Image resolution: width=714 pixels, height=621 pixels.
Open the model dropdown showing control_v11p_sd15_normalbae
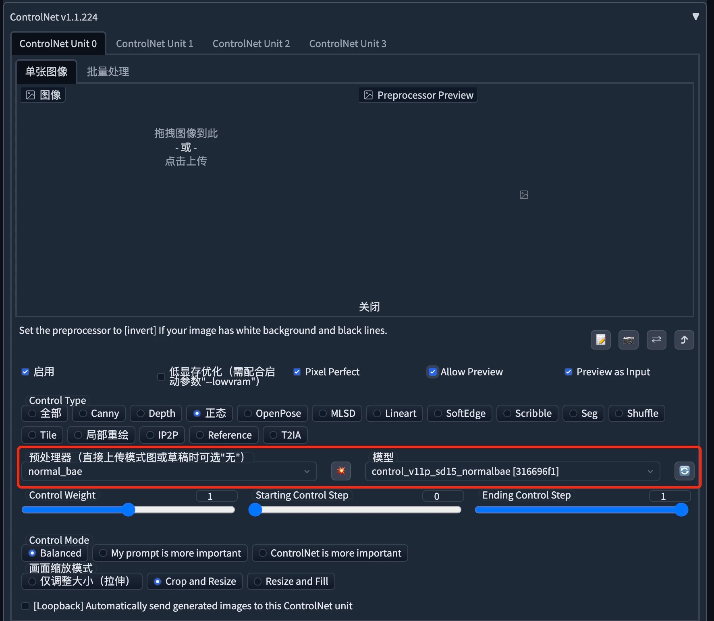[512, 471]
